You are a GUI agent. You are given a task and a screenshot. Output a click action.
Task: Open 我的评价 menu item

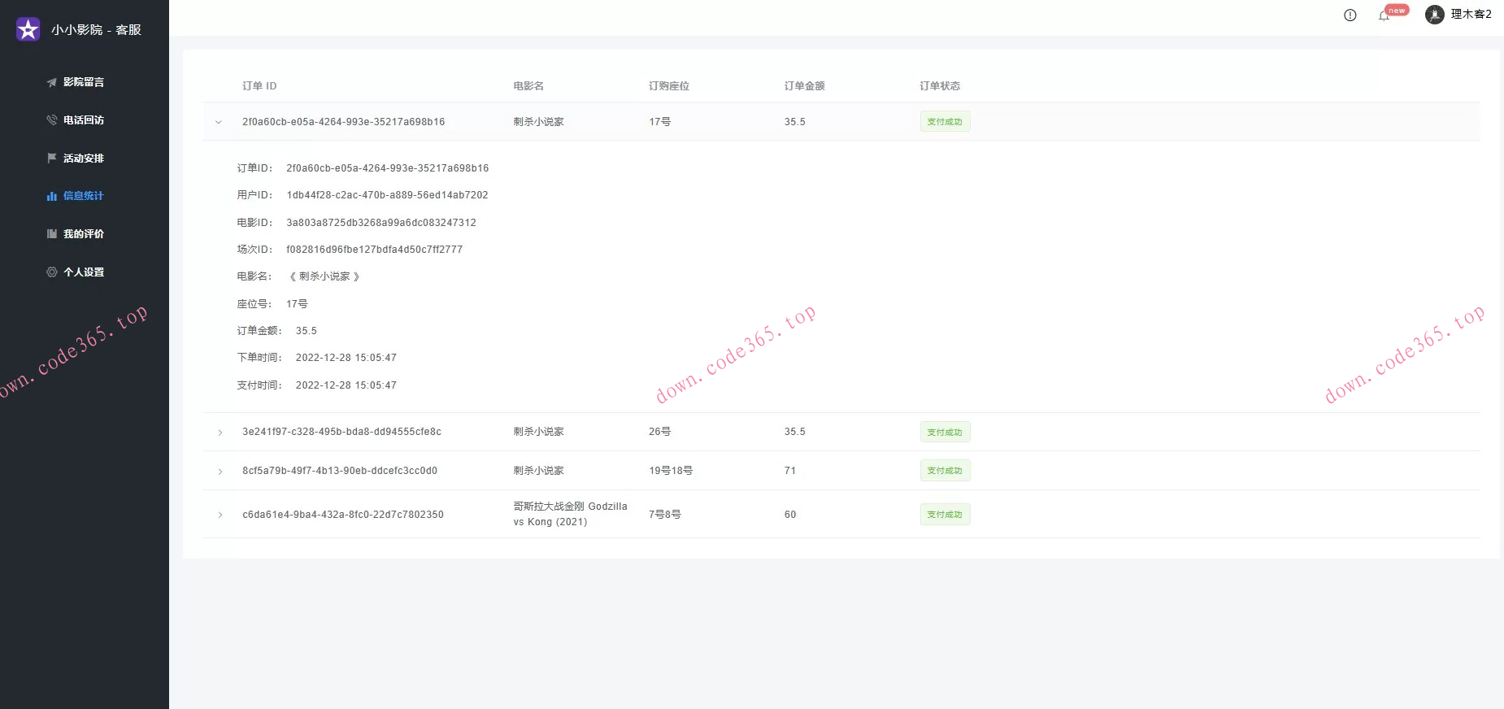85,234
